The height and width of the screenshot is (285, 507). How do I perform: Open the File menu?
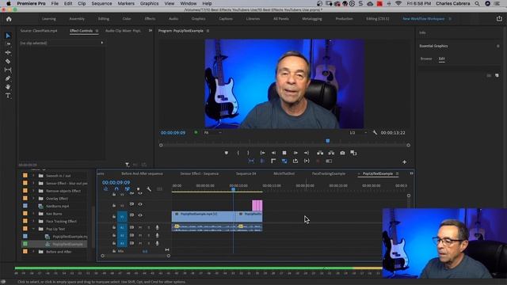(x=55, y=3)
